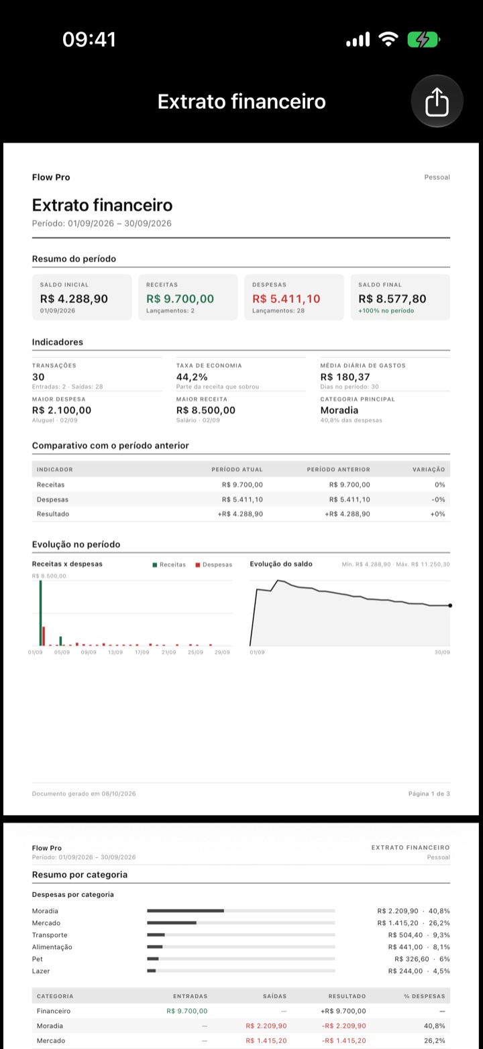Viewport: 483px width, 1049px height.
Task: Select the "+100% no período" note
Action: pos(386,311)
